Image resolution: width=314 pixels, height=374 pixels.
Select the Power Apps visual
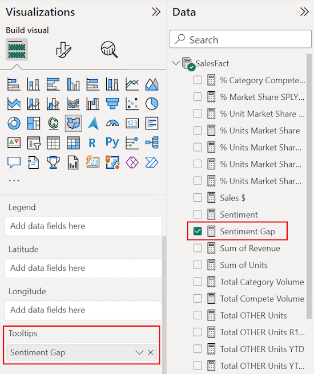click(x=132, y=162)
